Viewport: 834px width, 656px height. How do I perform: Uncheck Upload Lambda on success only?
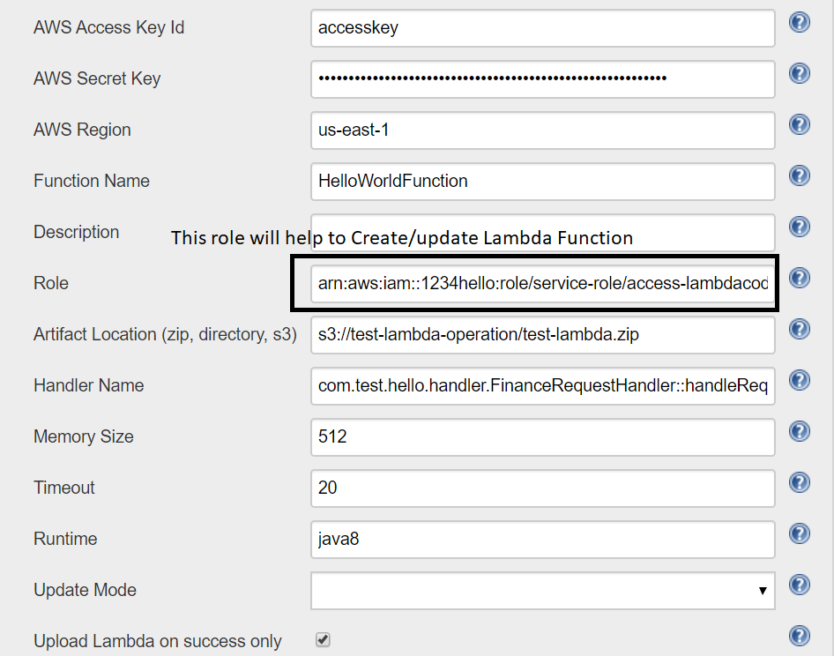point(323,641)
